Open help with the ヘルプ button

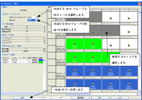point(120,98)
